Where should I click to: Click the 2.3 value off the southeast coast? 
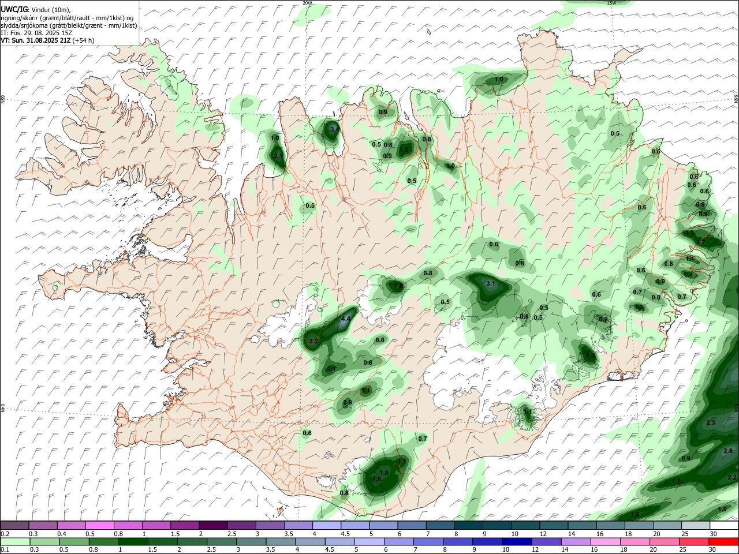[711, 422]
